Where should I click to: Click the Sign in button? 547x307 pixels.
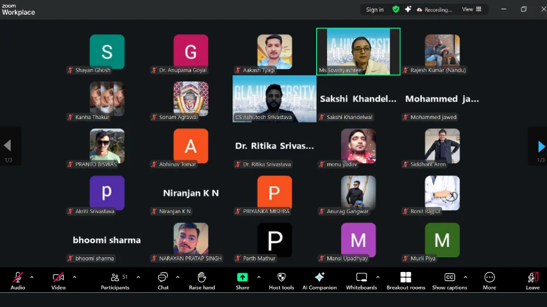tap(375, 9)
